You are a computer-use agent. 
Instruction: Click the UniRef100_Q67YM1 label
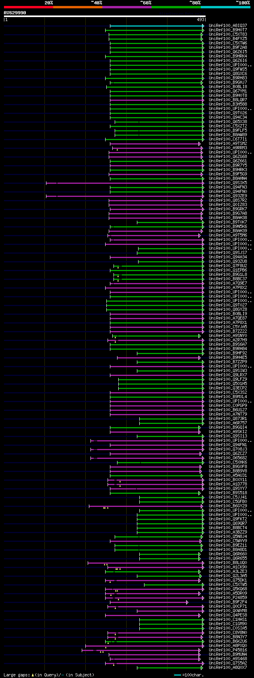coord(228,91)
